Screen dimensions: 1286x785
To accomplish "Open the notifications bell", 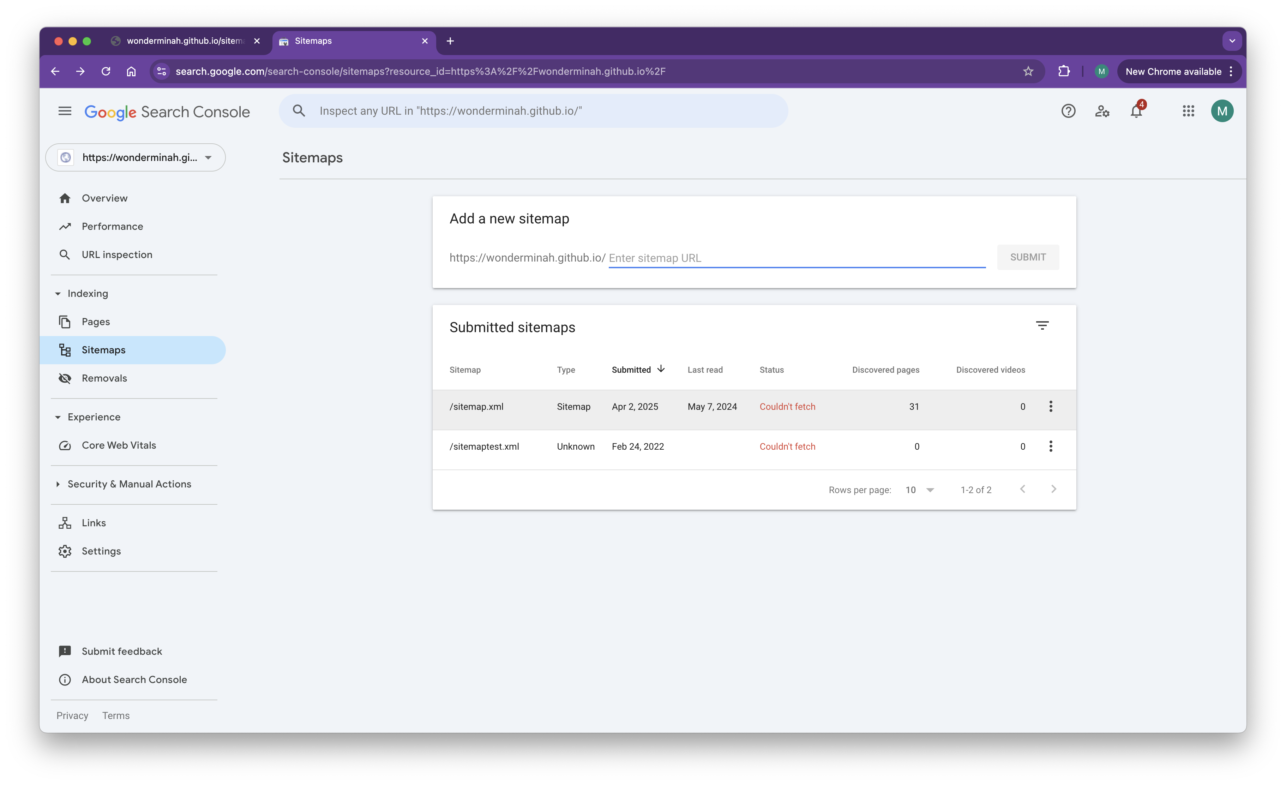I will (x=1136, y=111).
